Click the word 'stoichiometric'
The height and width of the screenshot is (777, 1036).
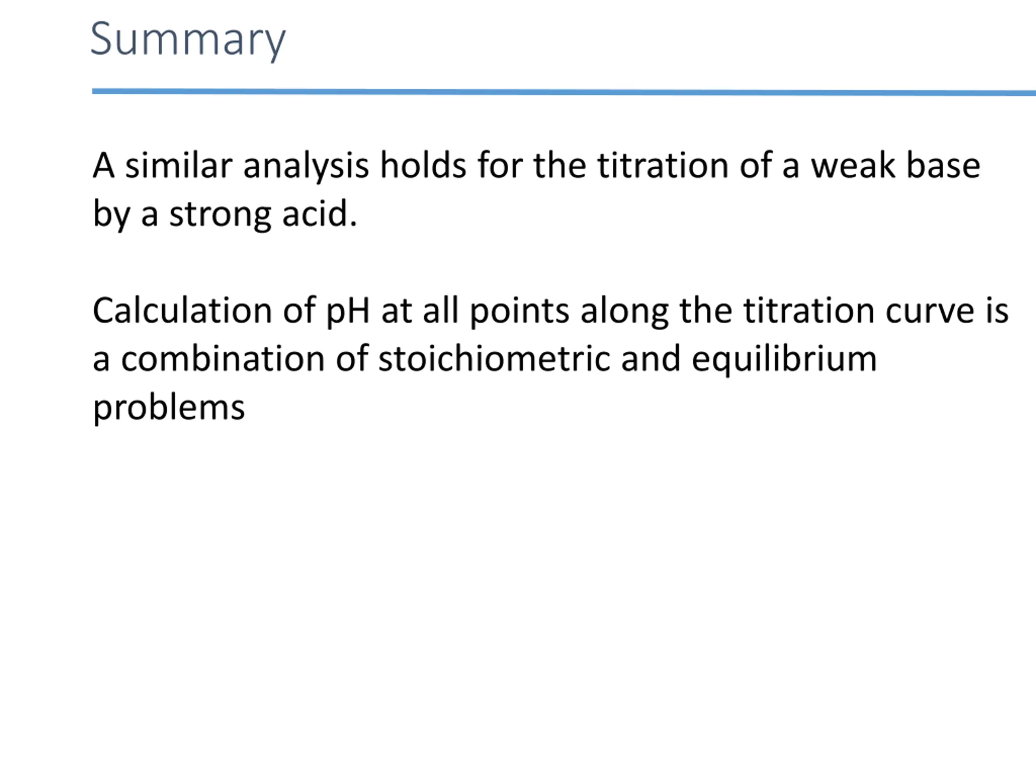(x=494, y=359)
